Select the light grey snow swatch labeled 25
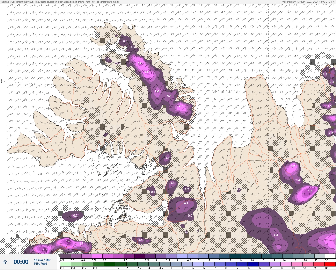 [320, 256]
